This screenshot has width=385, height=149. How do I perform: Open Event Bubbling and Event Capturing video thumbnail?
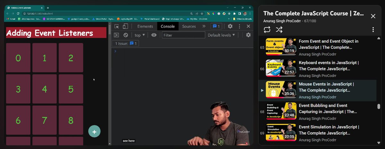281,111
